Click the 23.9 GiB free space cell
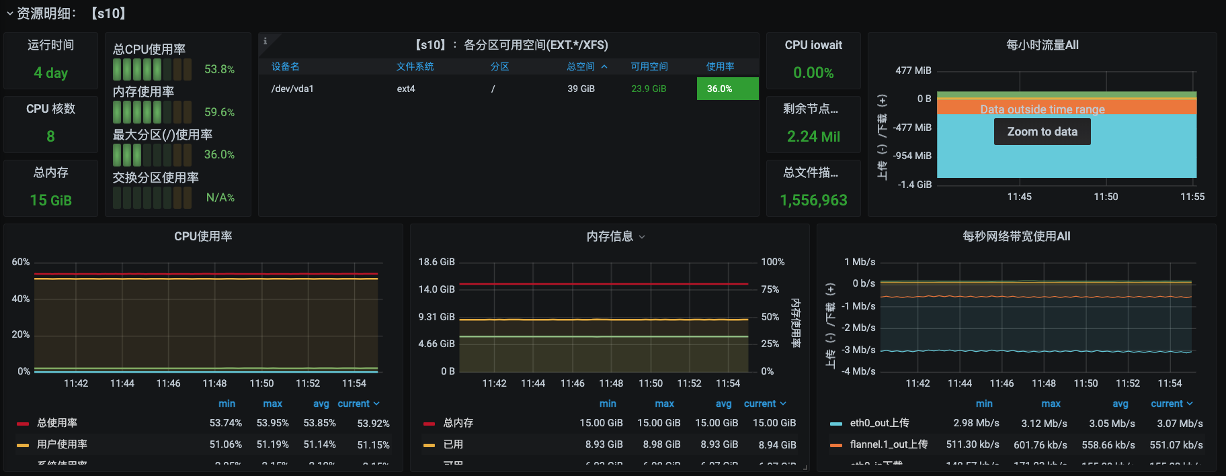Image resolution: width=1226 pixels, height=476 pixels. (x=649, y=89)
